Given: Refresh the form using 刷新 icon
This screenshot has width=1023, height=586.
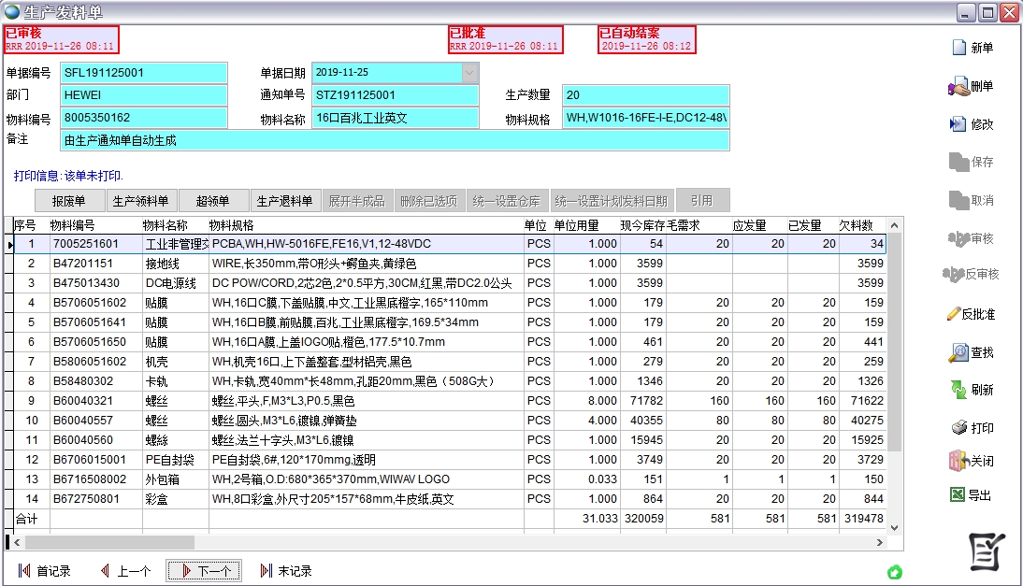Looking at the screenshot, I should coord(958,390).
